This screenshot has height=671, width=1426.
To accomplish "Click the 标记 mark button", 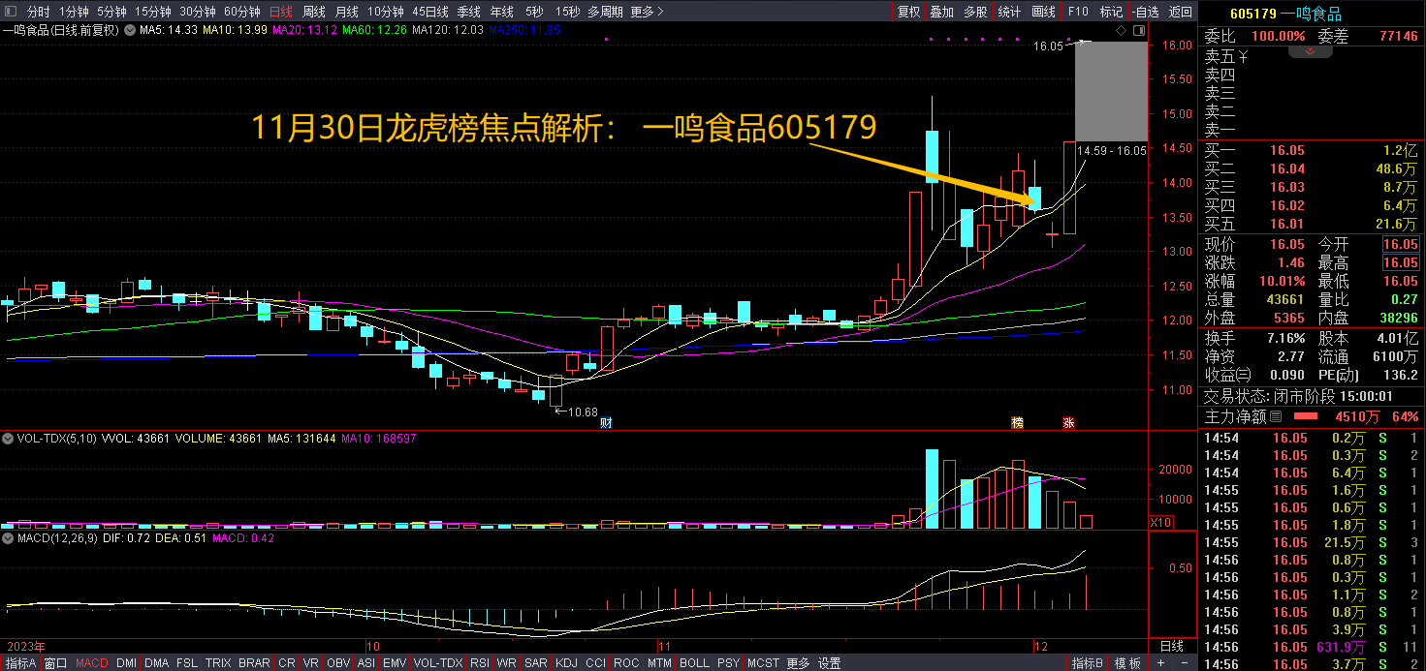I will pos(1111,12).
